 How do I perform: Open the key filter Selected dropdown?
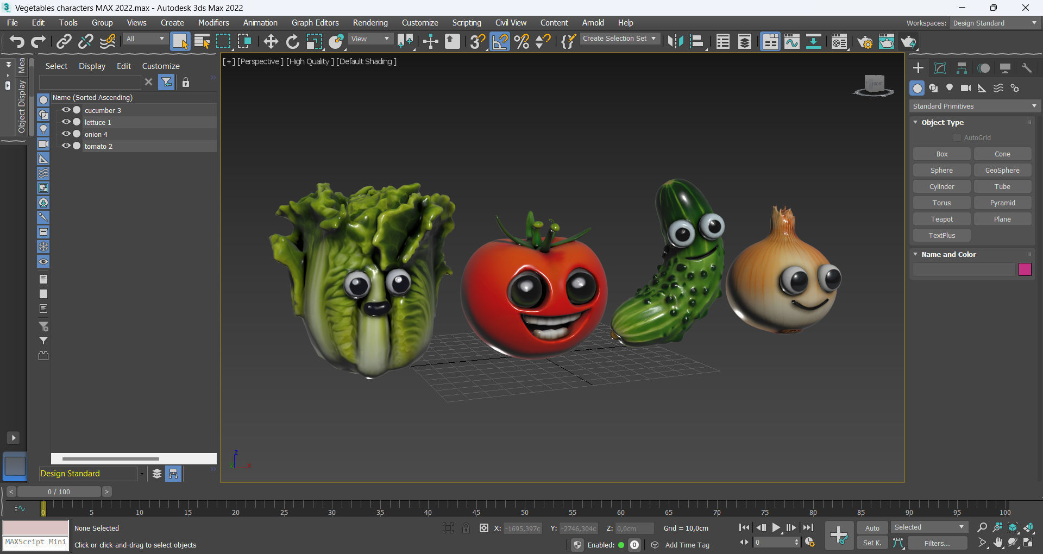tap(929, 527)
